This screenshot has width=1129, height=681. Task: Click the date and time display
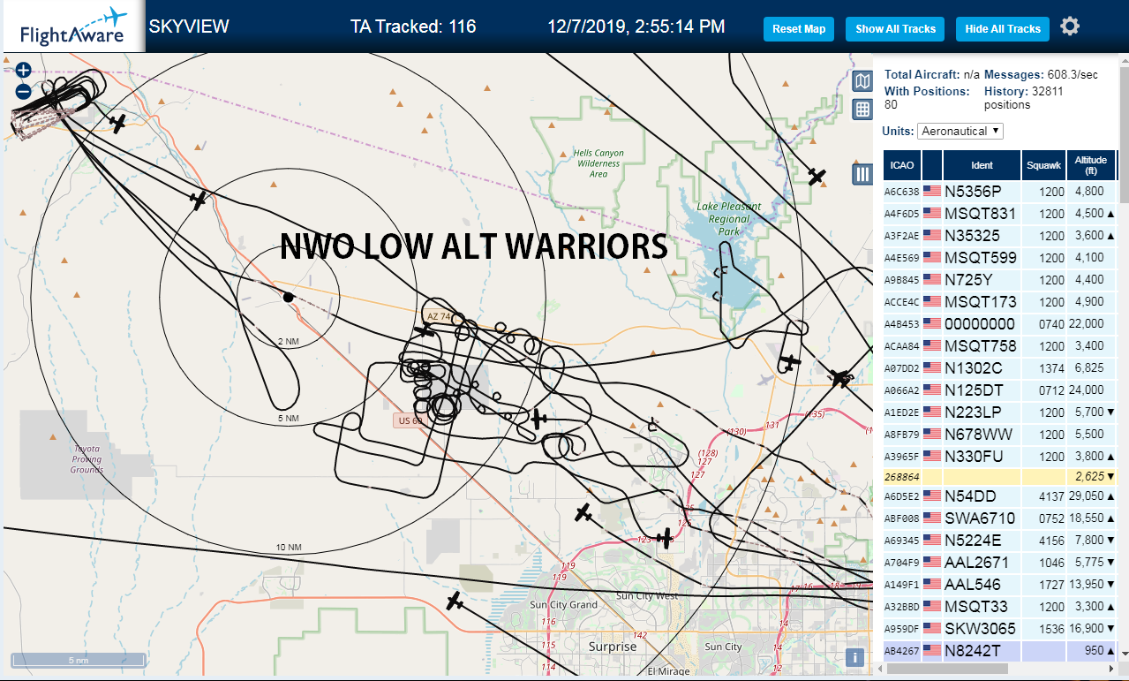(x=636, y=26)
